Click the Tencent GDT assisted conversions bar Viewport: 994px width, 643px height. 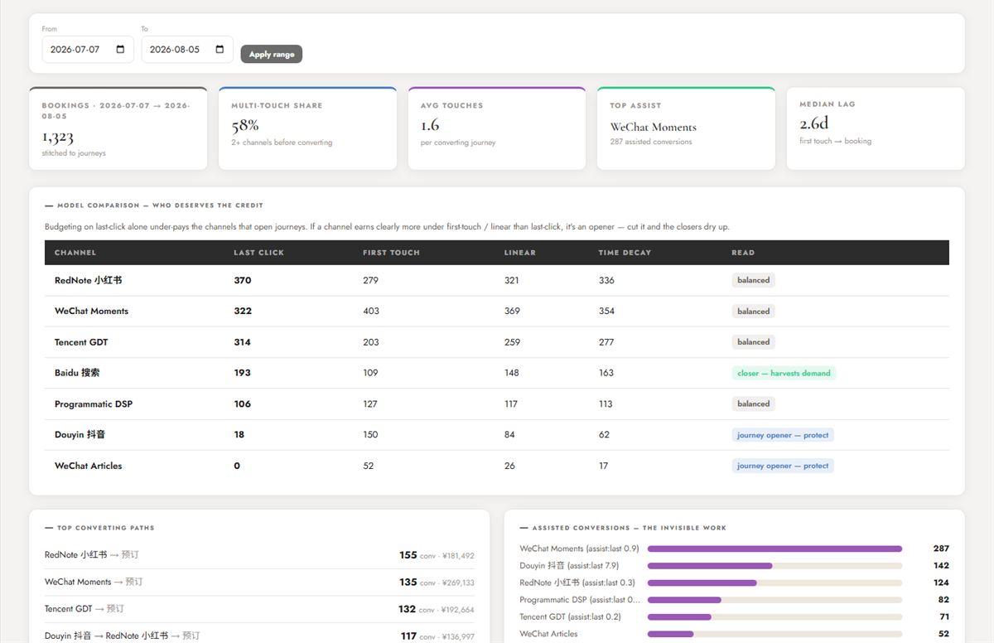coord(774,616)
